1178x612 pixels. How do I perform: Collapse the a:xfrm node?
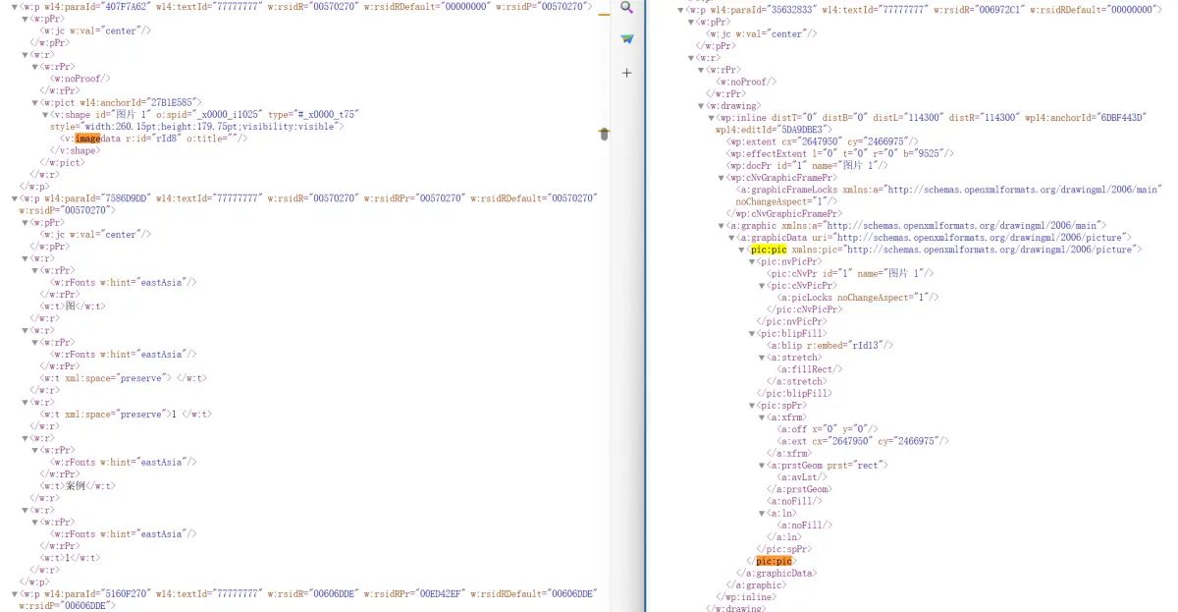763,417
